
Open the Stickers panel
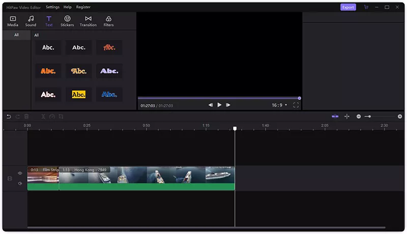(67, 21)
